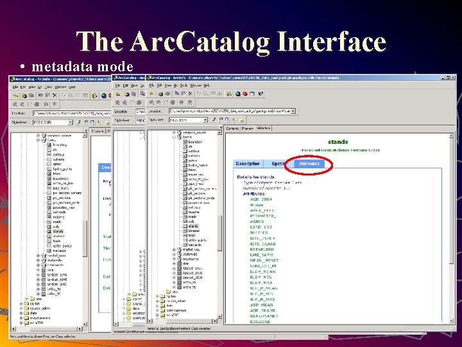Launch ArcMap from the front window toolbar
This screenshot has width=462, height=347.
[x=238, y=94]
